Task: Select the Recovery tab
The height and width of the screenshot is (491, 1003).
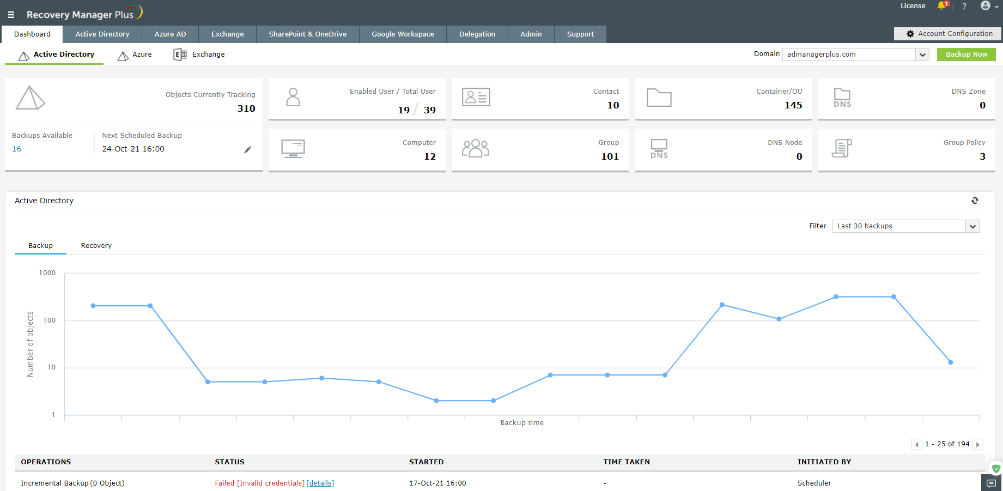Action: pyautogui.click(x=96, y=245)
